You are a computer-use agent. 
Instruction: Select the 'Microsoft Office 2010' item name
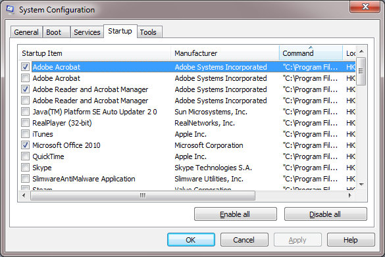[x=66, y=145]
